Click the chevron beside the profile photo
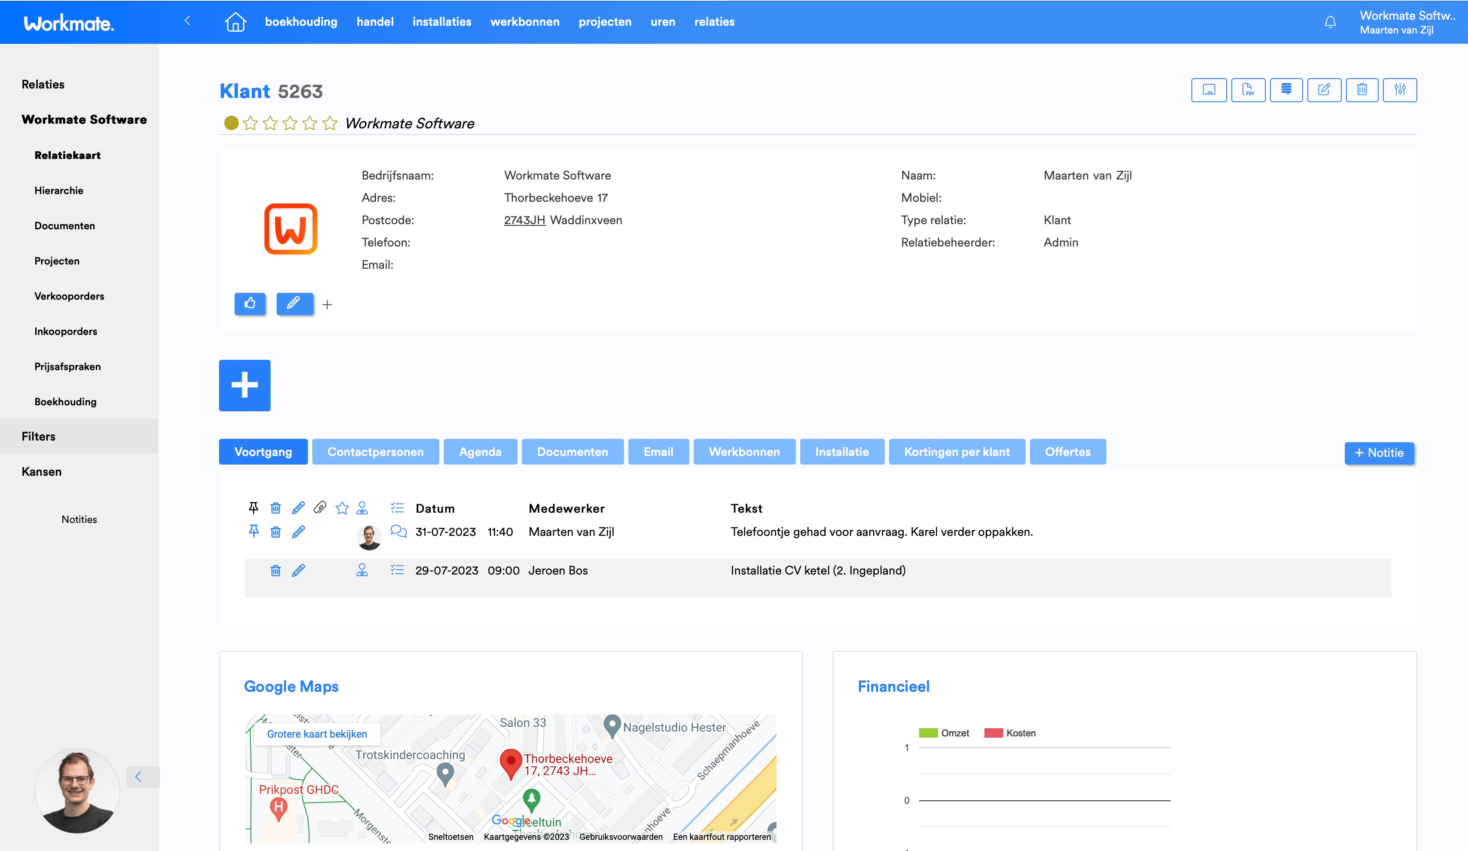This screenshot has height=851, width=1468. [x=139, y=776]
